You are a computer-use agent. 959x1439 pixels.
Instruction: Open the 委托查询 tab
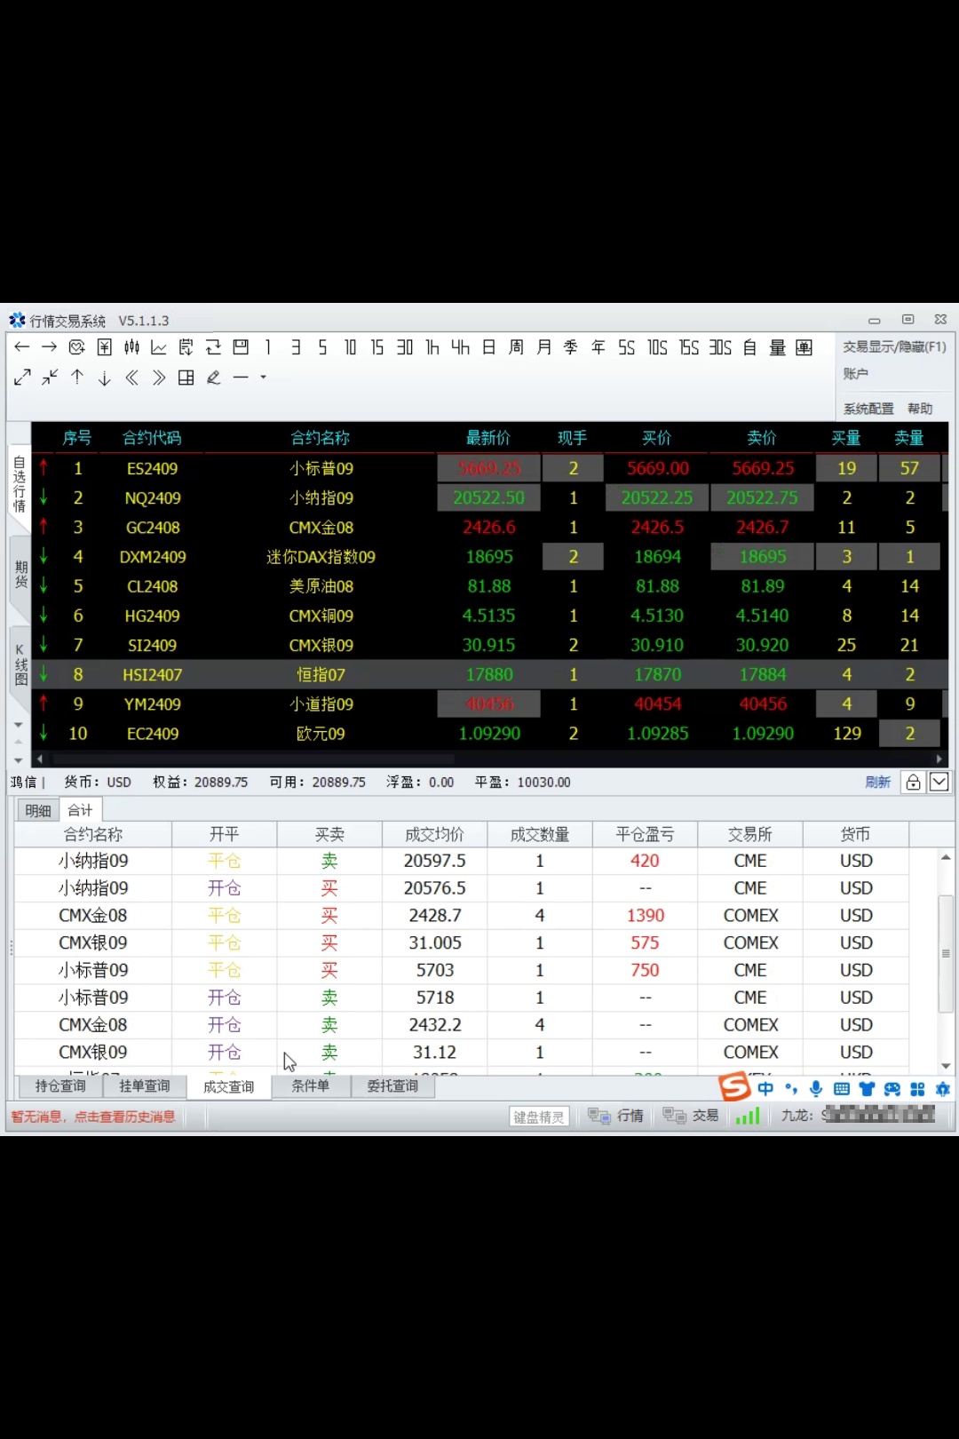[x=392, y=1086]
